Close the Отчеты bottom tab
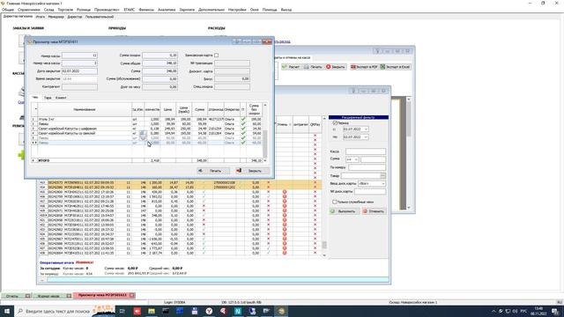 point(27,296)
